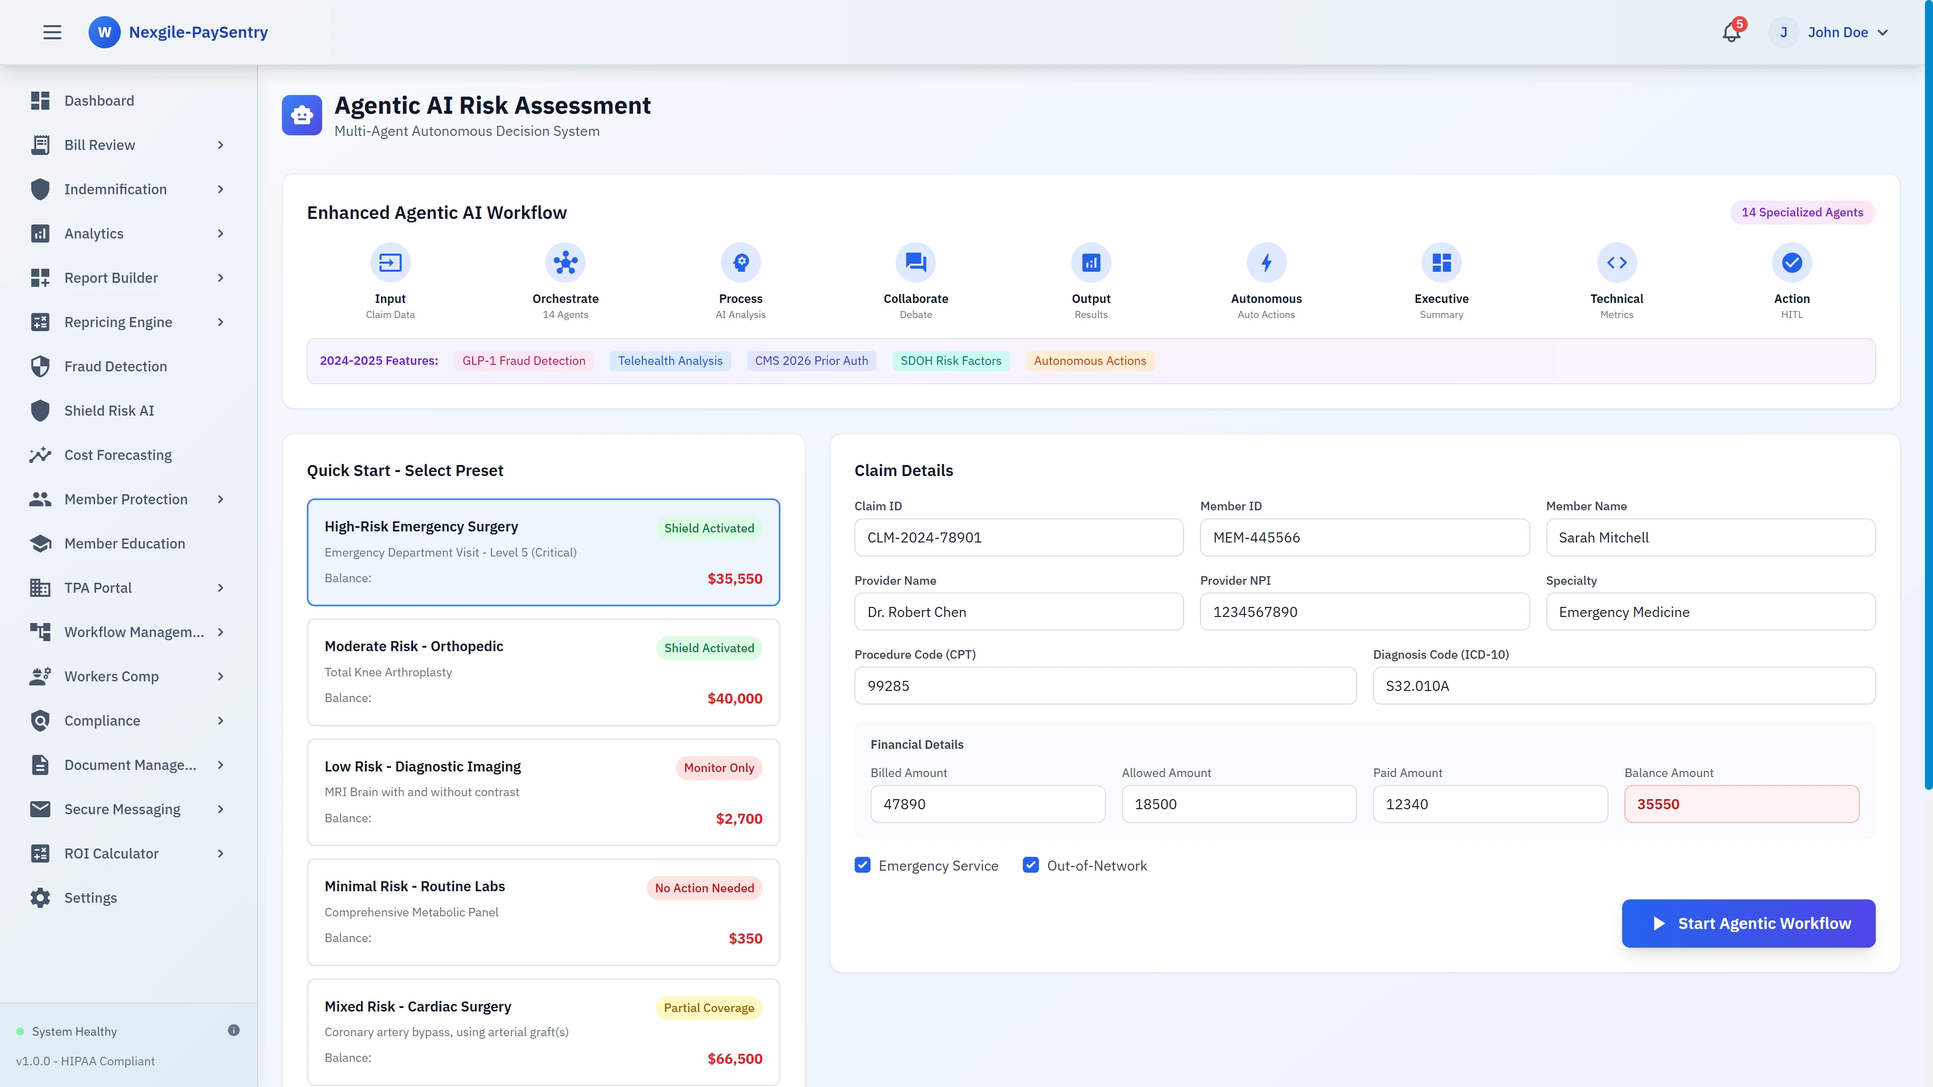The image size is (1933, 1087).
Task: Open the Settings page
Action: coord(90,897)
